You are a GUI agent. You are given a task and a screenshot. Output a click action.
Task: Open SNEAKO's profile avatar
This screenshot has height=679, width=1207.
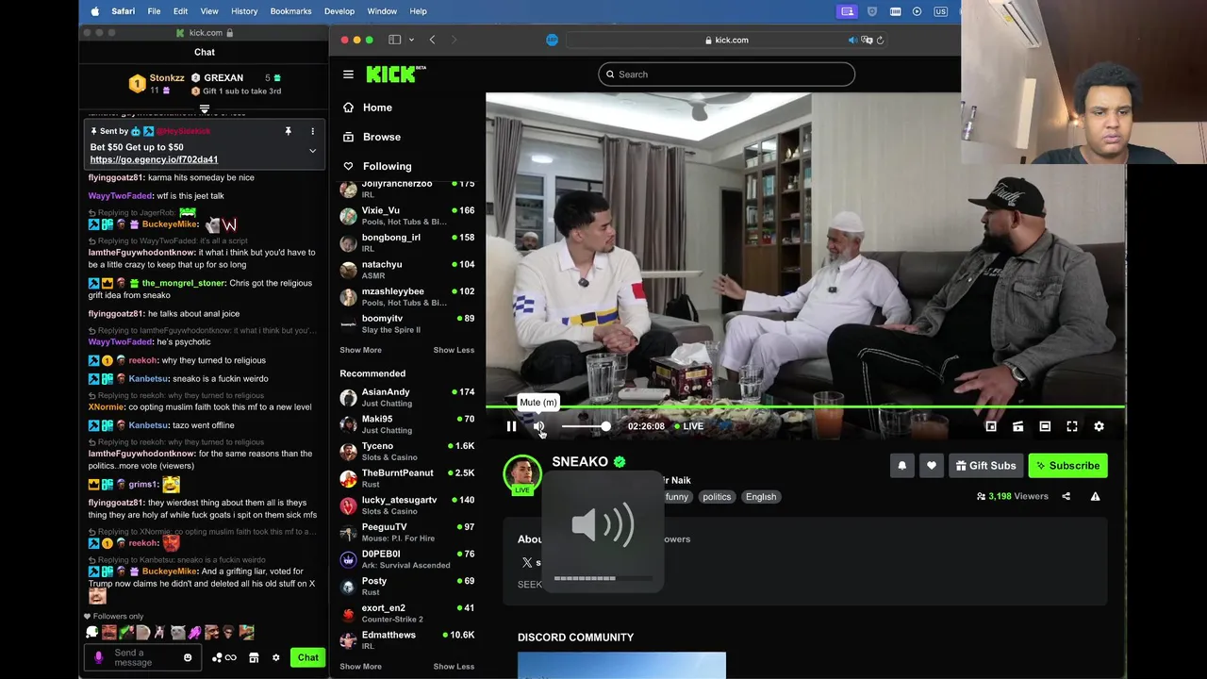point(522,473)
